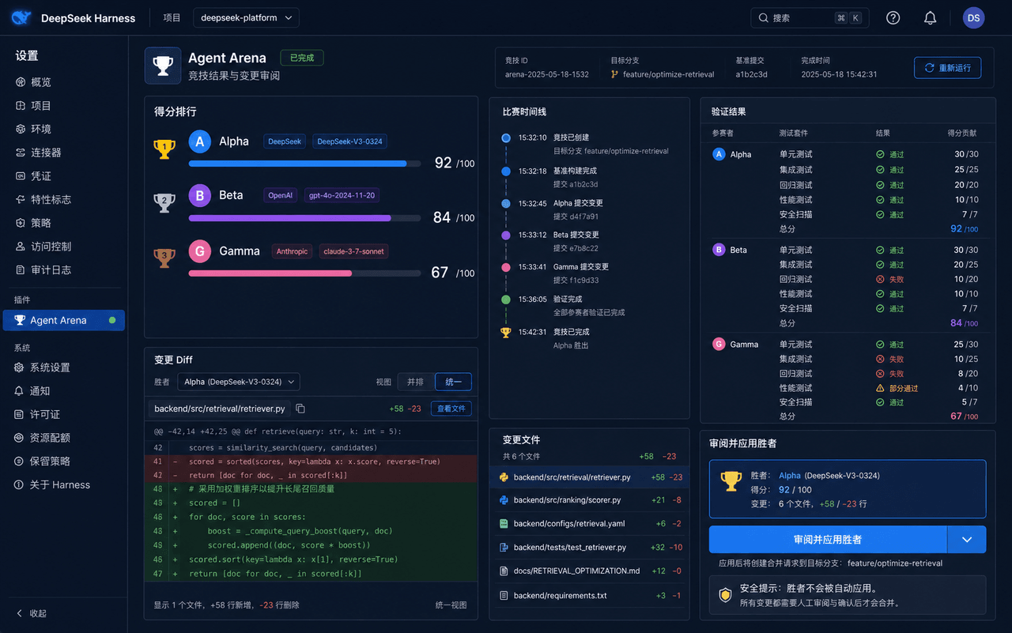The width and height of the screenshot is (1012, 633).
Task: Click the trophy in winner summary card
Action: point(731,480)
